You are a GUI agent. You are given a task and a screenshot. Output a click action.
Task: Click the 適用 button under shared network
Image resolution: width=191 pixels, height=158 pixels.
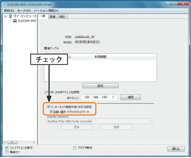click(116, 127)
